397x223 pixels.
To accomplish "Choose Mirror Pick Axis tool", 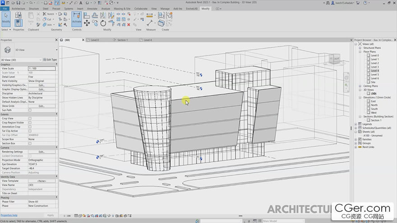I will click(103, 15).
